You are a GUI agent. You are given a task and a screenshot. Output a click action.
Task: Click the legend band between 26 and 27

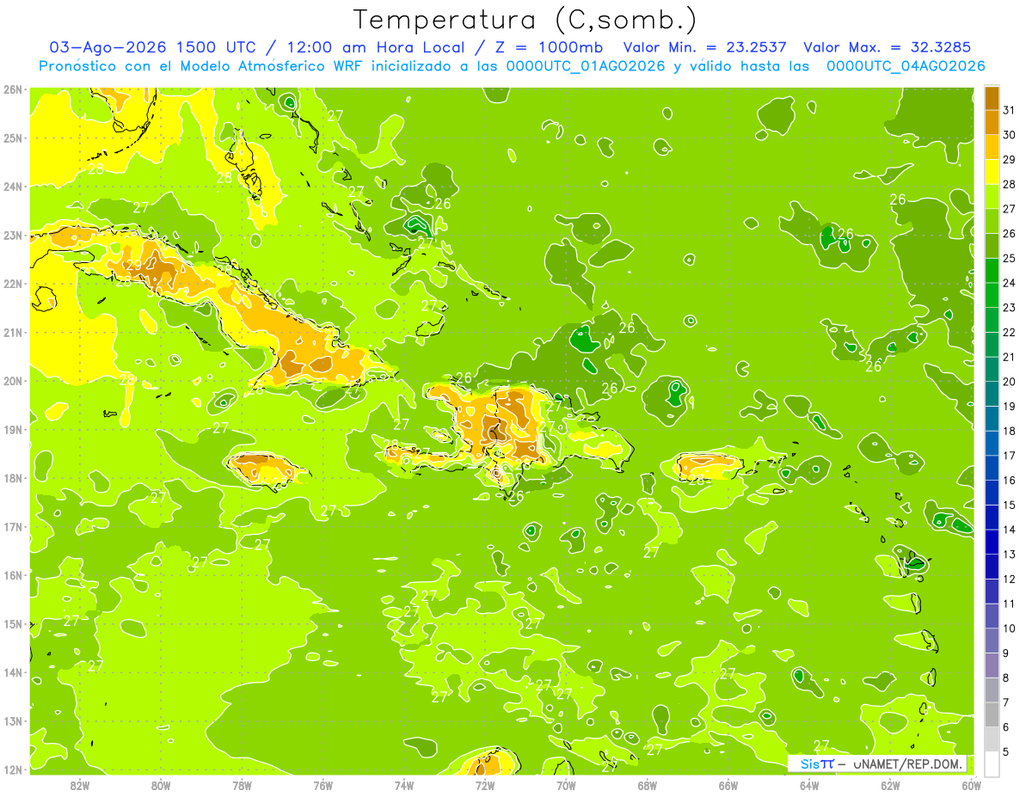992,221
